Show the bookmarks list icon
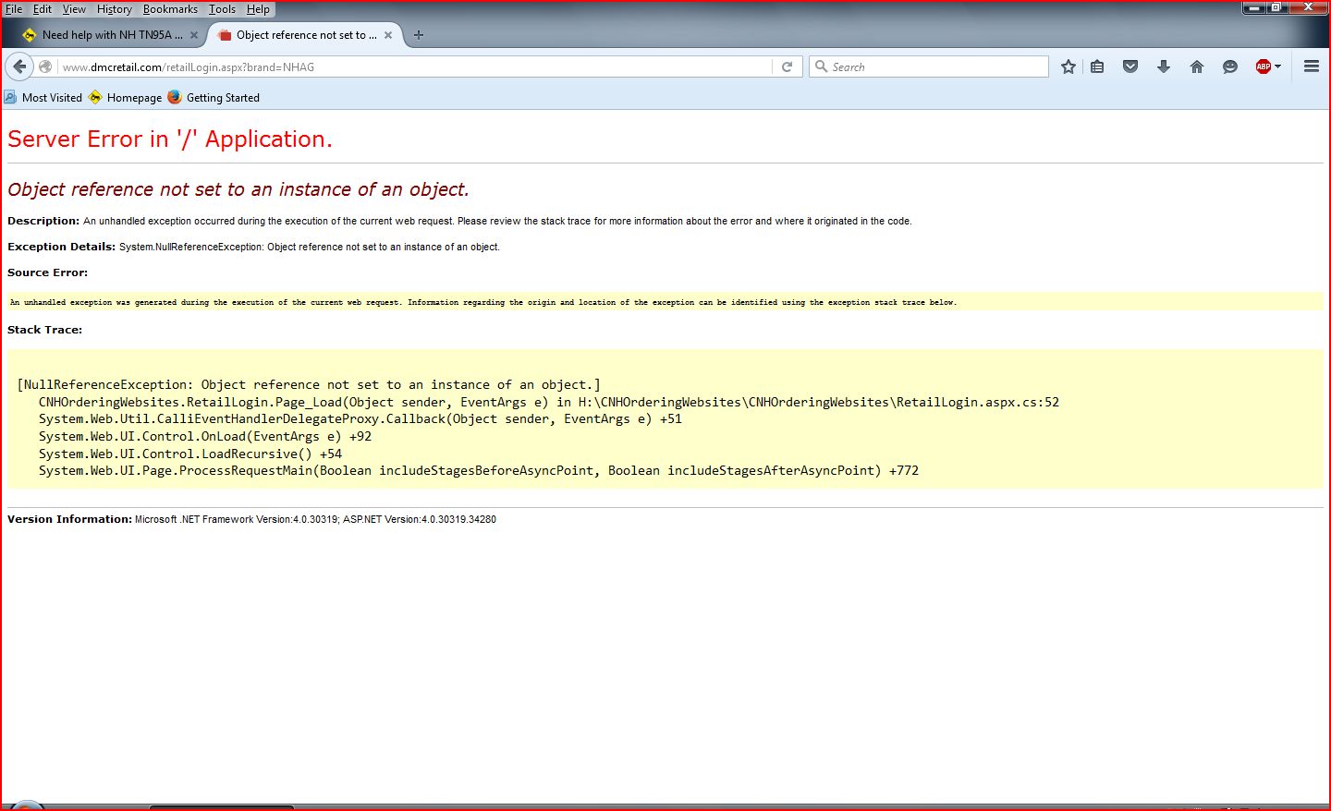 click(1097, 67)
